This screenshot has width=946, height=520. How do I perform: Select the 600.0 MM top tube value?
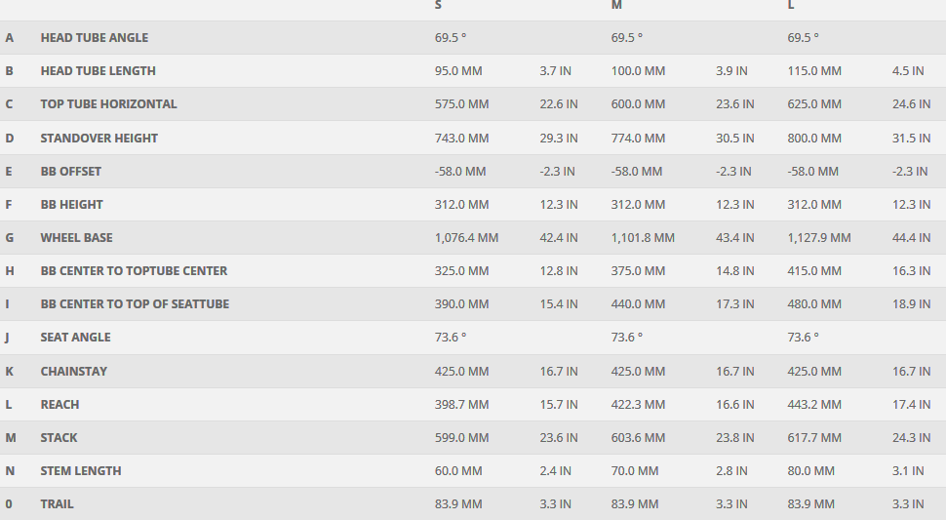[x=638, y=104]
